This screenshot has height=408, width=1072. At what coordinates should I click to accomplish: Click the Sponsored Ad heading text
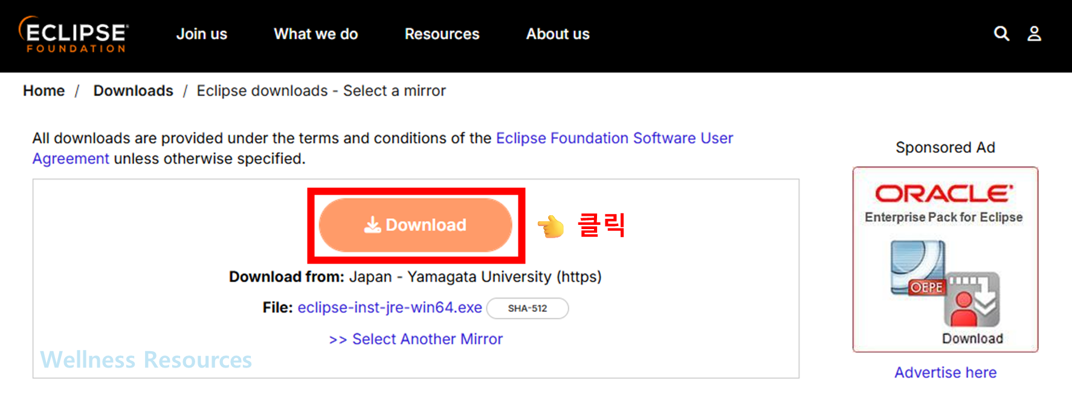[945, 147]
